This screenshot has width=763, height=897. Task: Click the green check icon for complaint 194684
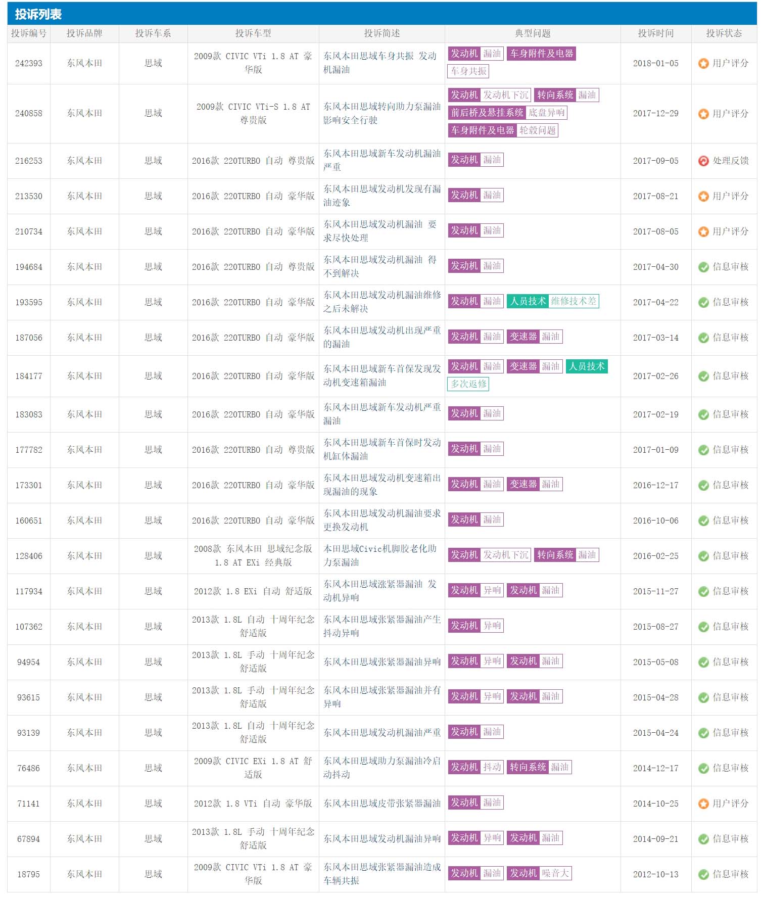pos(703,267)
